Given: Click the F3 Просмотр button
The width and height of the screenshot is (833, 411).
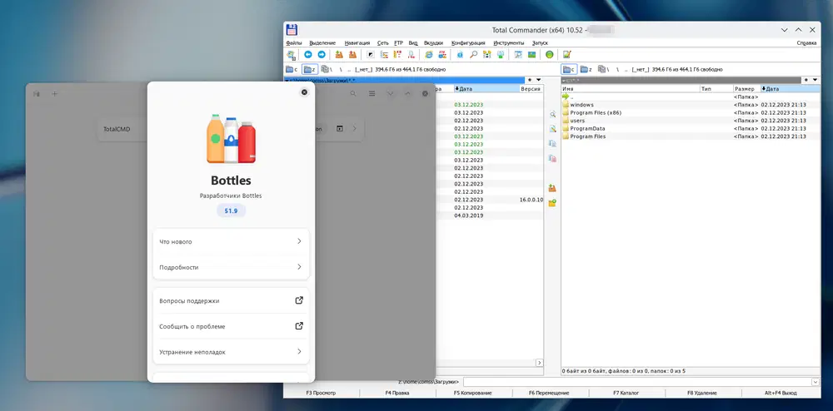Looking at the screenshot, I should coord(322,393).
